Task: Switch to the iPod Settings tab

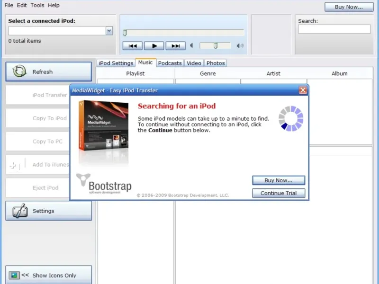Action: coord(116,63)
